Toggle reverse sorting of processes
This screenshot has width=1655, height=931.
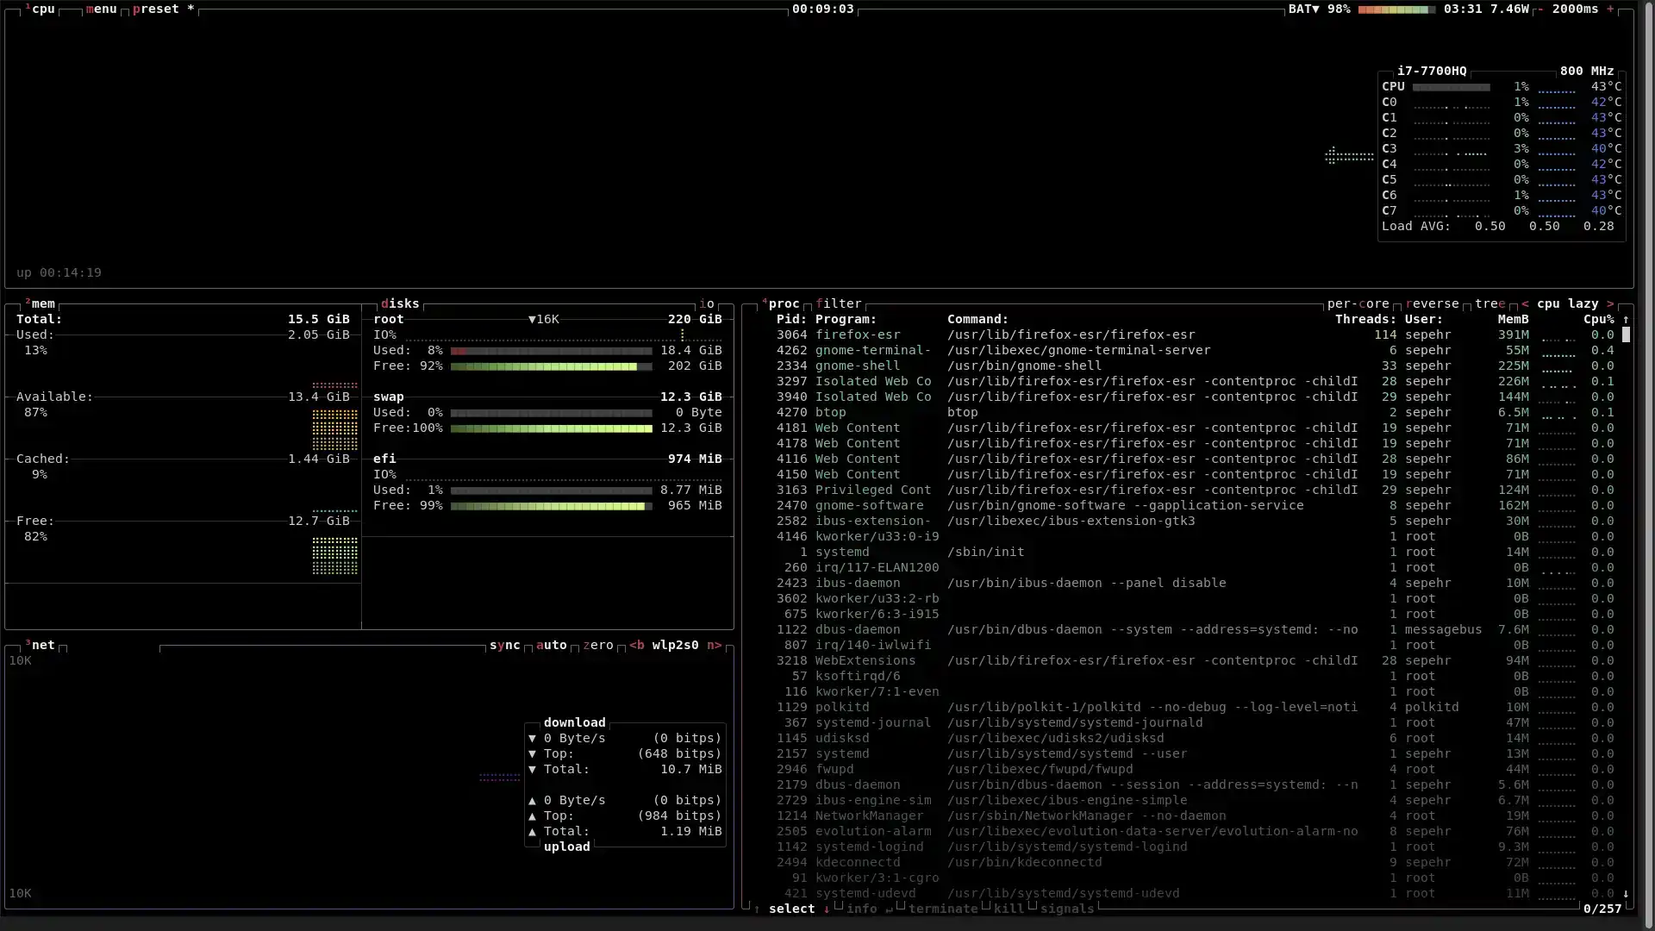(1432, 303)
